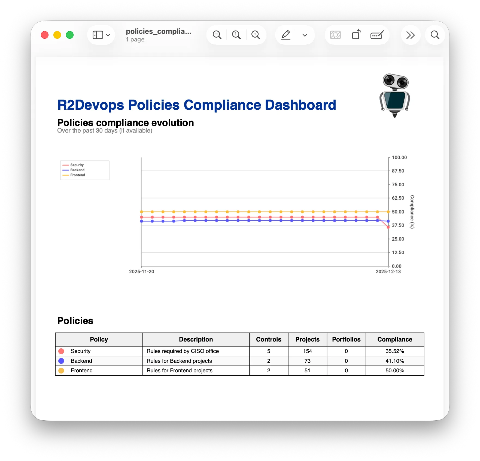Click the 2025-12-13 date label on the chart
The image size is (480, 461).
(x=388, y=271)
